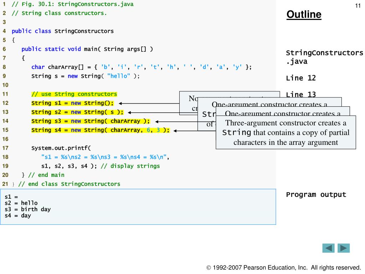
Task: Click the Program output label
Action: [316, 194]
